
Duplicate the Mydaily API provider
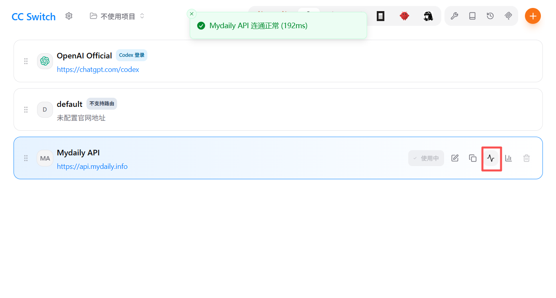click(473, 158)
